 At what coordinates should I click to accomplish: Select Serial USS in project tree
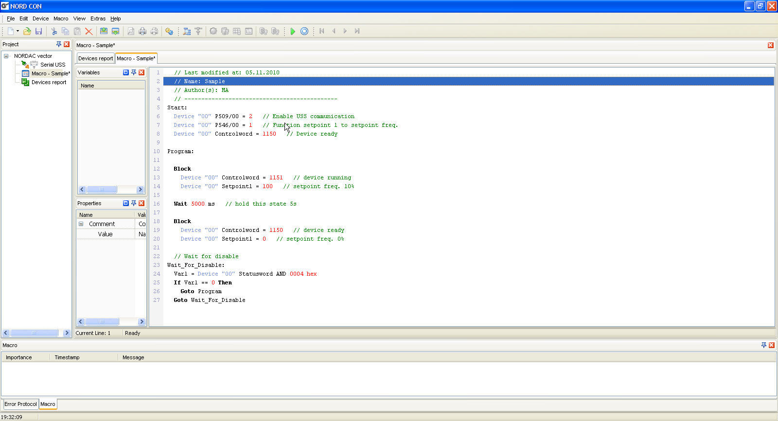[x=53, y=65]
